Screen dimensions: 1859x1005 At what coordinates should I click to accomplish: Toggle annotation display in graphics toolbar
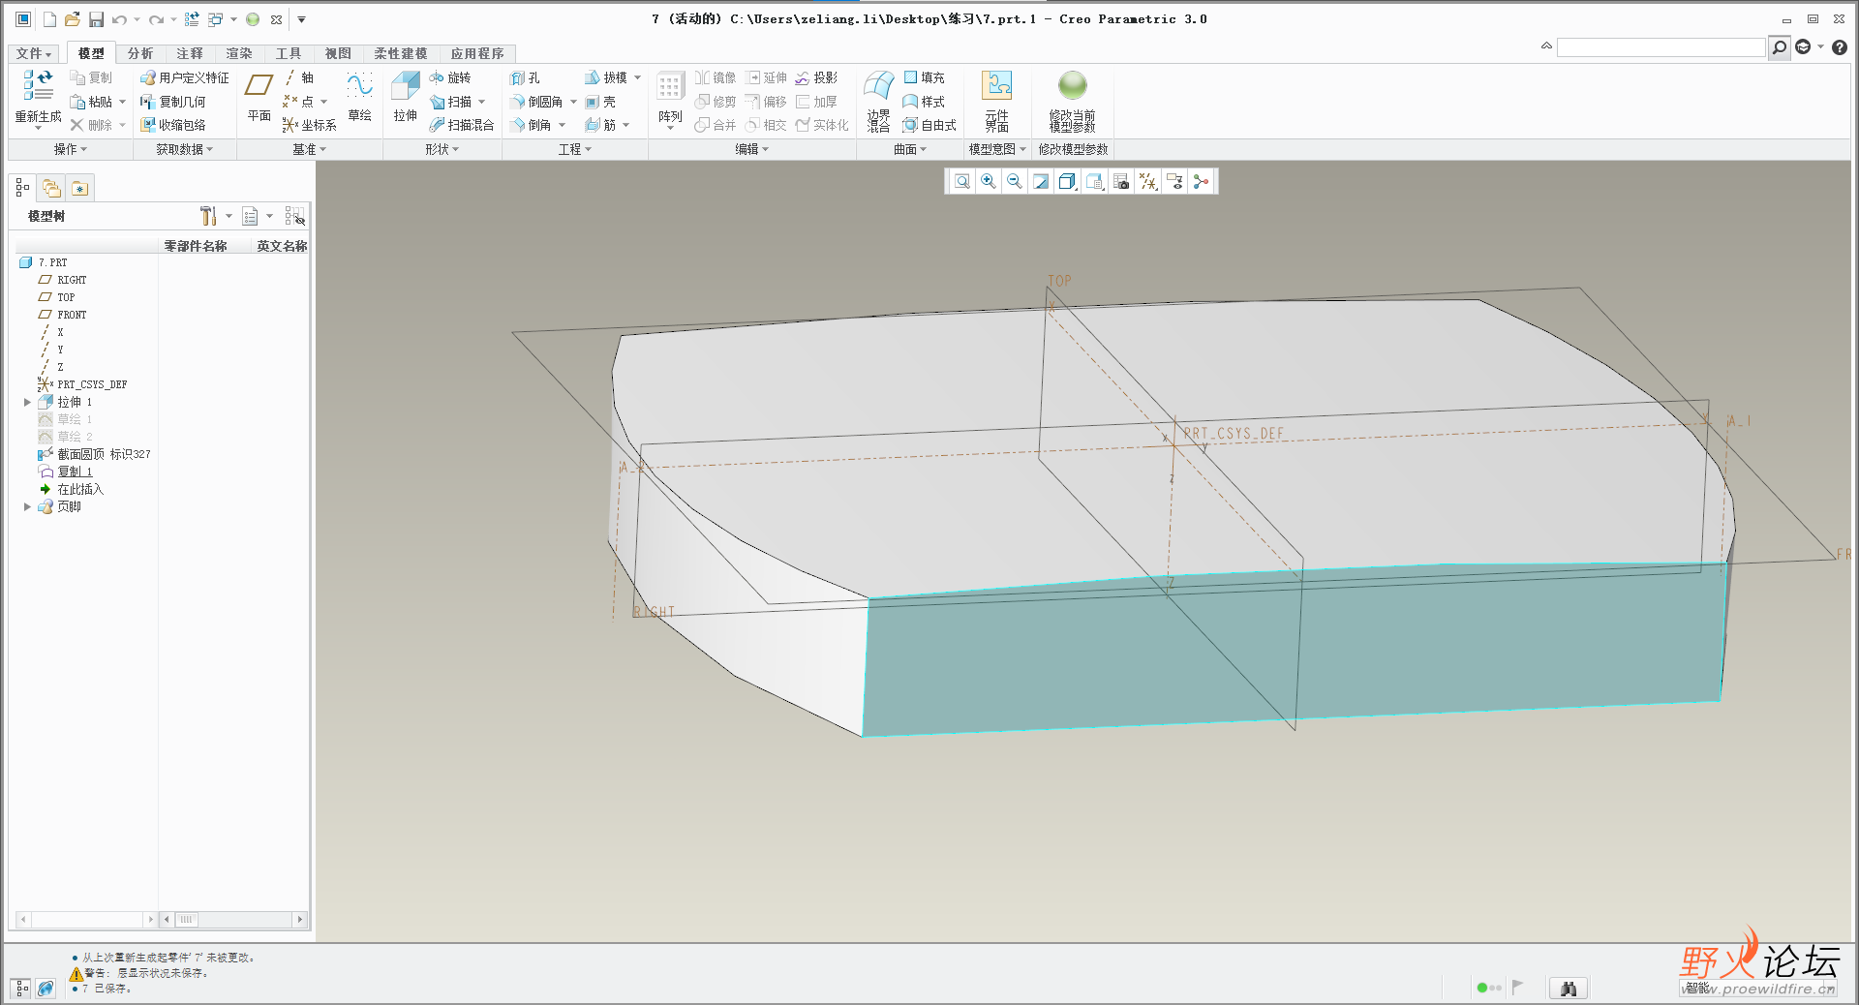1174,181
